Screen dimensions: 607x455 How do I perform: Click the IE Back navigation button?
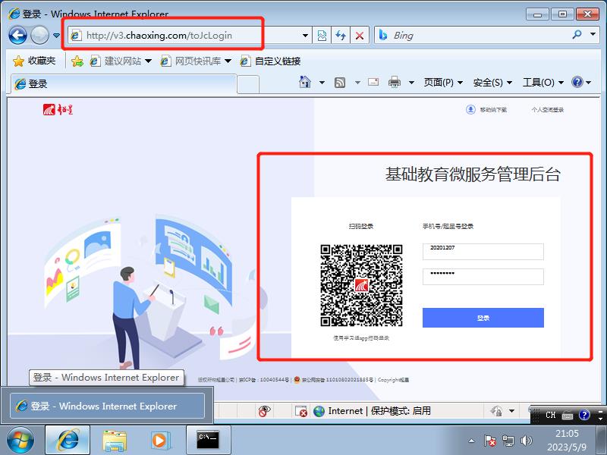pos(17,35)
